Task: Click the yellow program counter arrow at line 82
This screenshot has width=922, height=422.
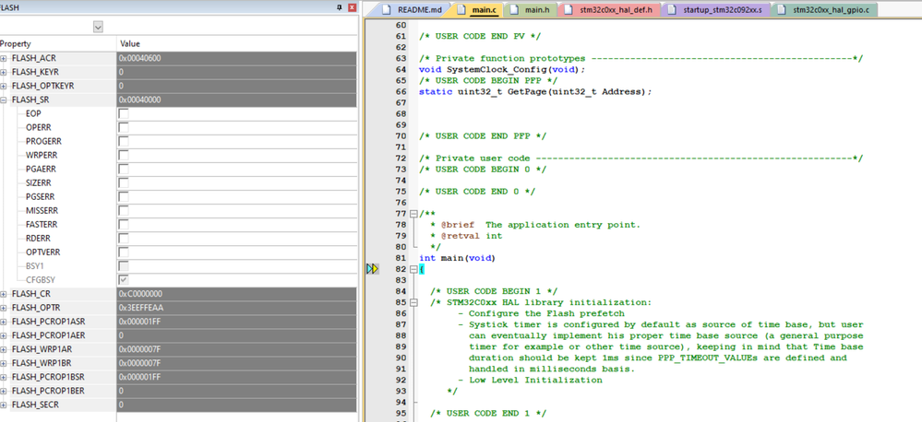Action: click(x=373, y=269)
